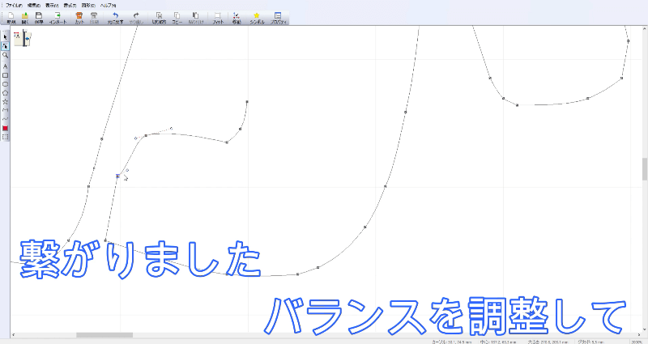Select the polyline drawing tool
Screen dimensions: 648x344
pyautogui.click(x=5, y=110)
